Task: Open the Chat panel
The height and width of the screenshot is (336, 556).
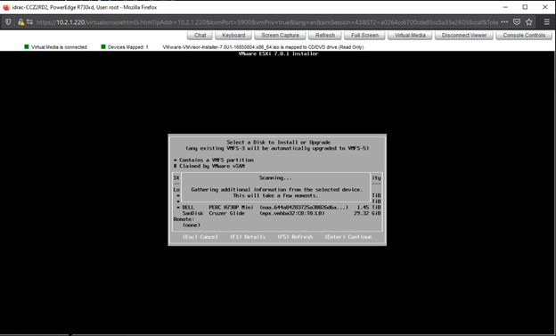Action: tap(200, 35)
